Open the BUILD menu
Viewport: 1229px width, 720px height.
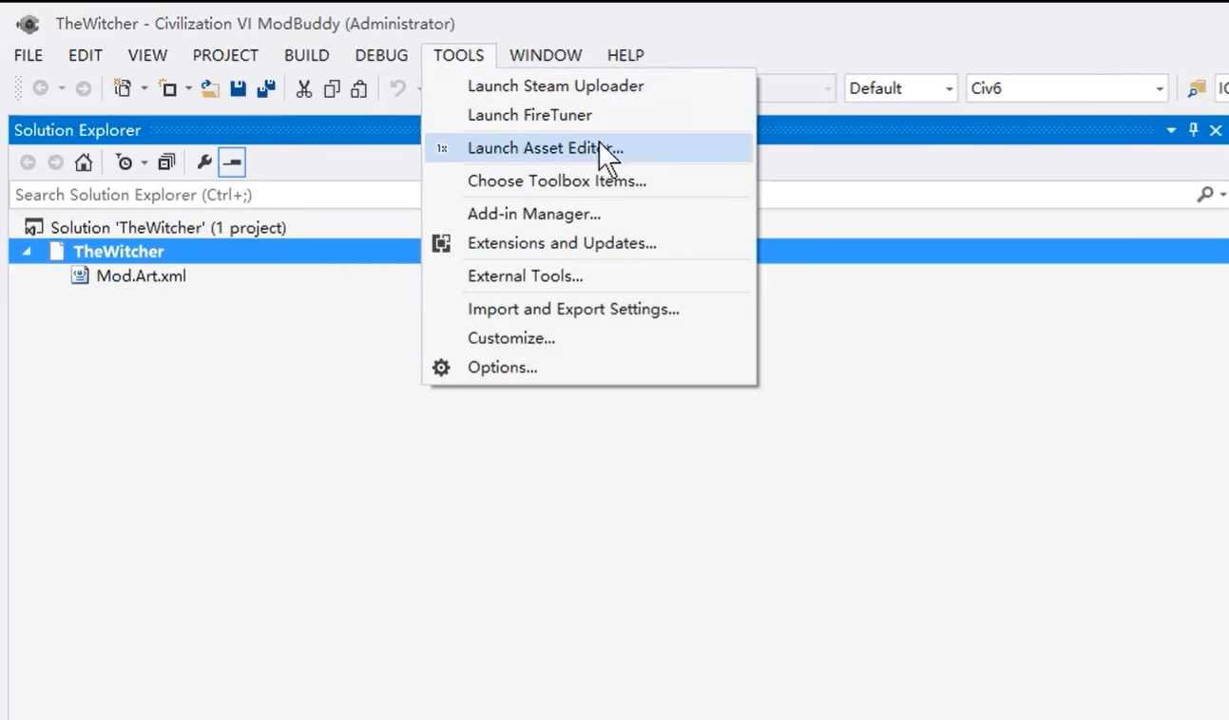coord(306,55)
